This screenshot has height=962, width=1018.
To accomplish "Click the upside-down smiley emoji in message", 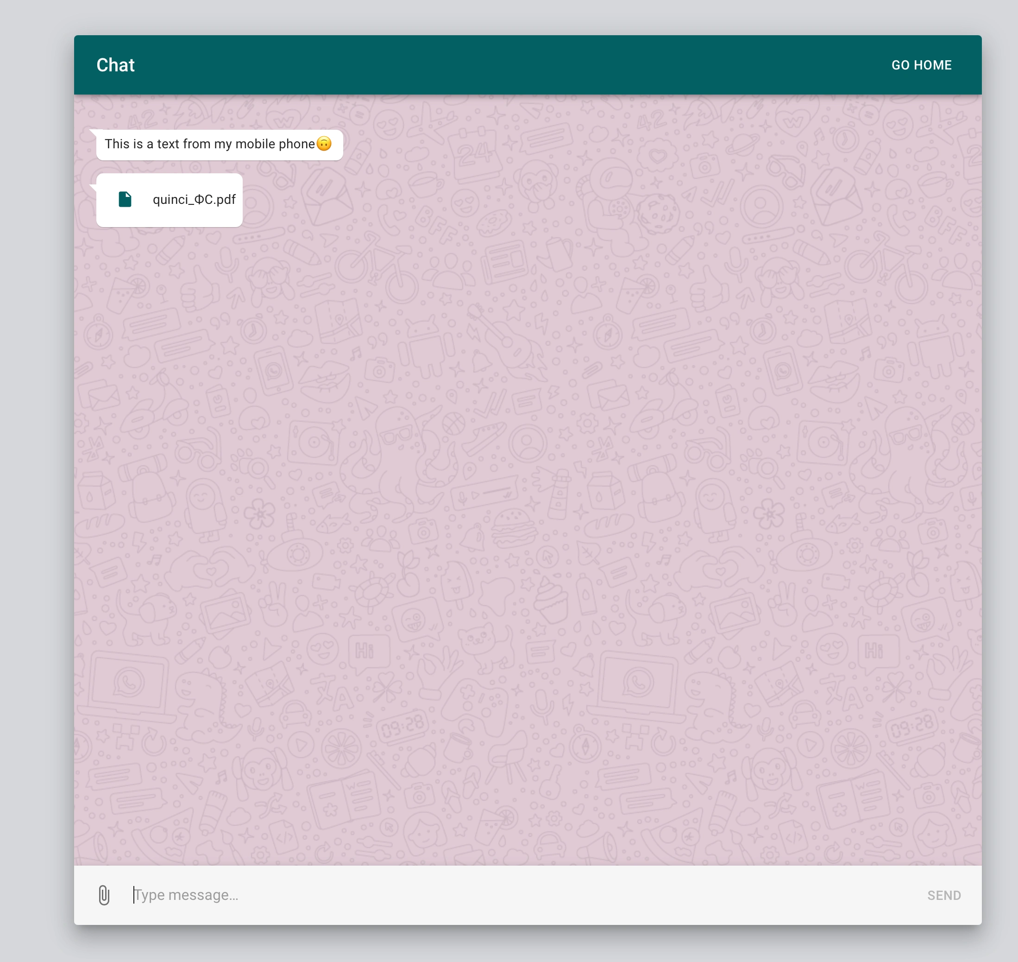I will 324,144.
